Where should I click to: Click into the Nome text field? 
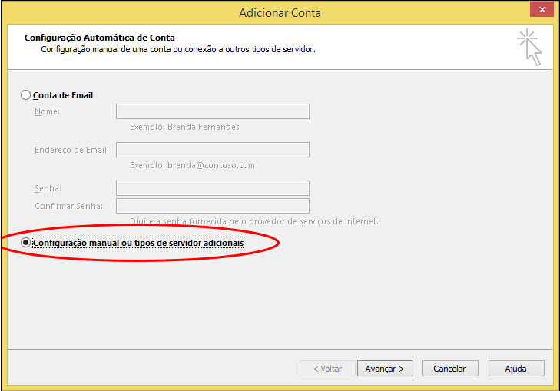point(213,111)
